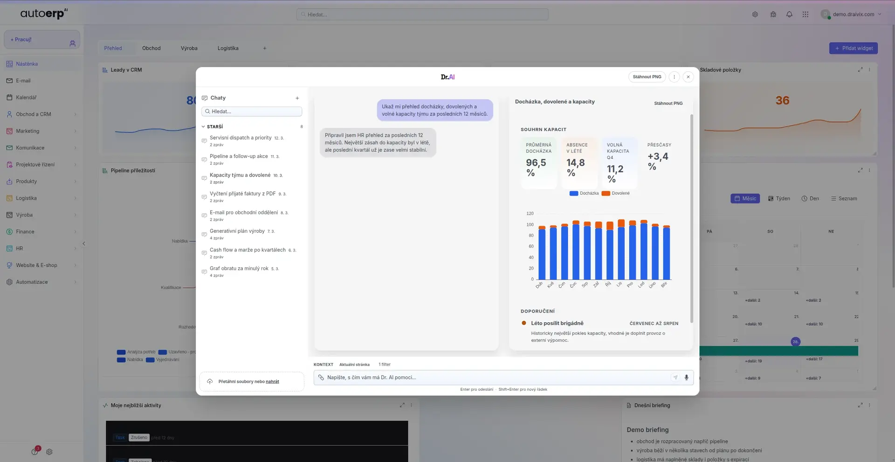The height and width of the screenshot is (462, 895).
Task: Toggle Docházka series in chart legend
Action: (x=584, y=193)
